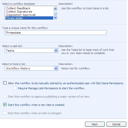Check approve publishing major version option

click(5, 96)
